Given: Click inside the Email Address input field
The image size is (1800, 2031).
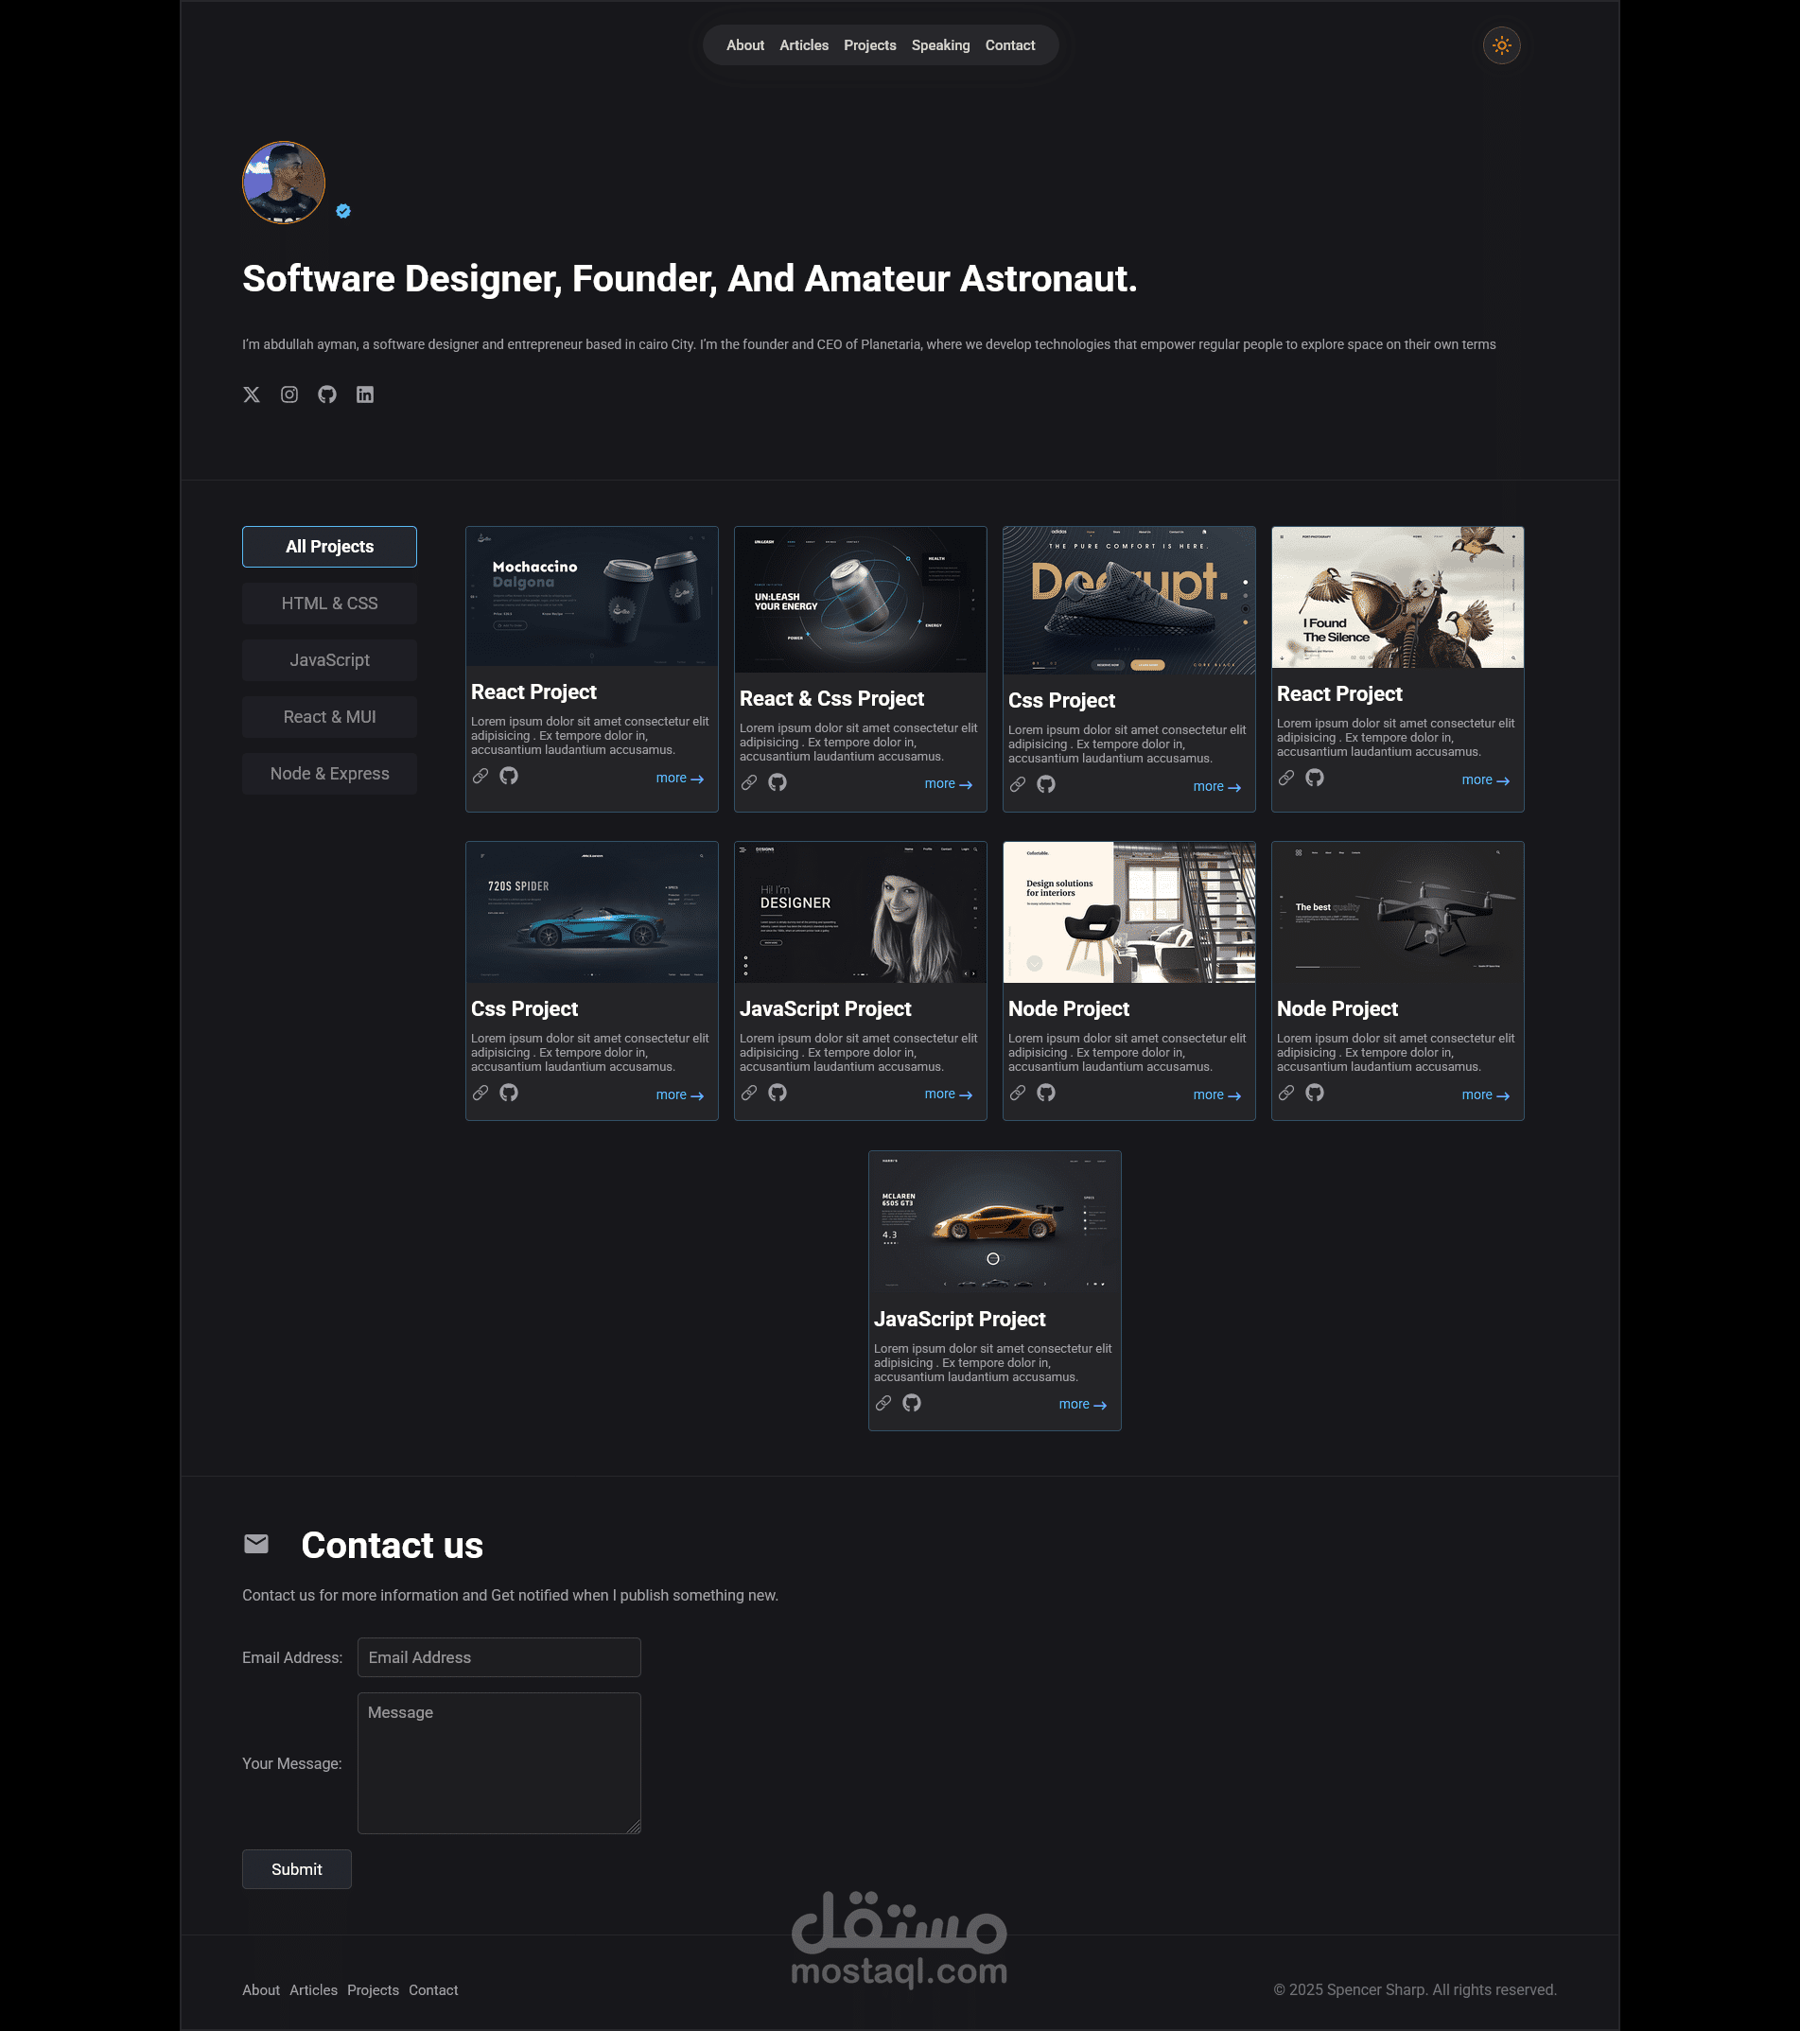Looking at the screenshot, I should coord(498,1656).
